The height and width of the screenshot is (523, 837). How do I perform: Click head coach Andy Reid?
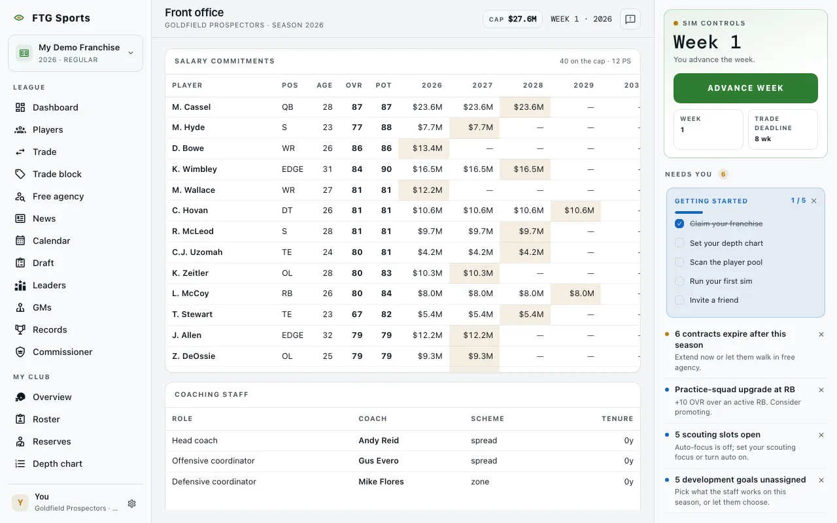click(379, 441)
